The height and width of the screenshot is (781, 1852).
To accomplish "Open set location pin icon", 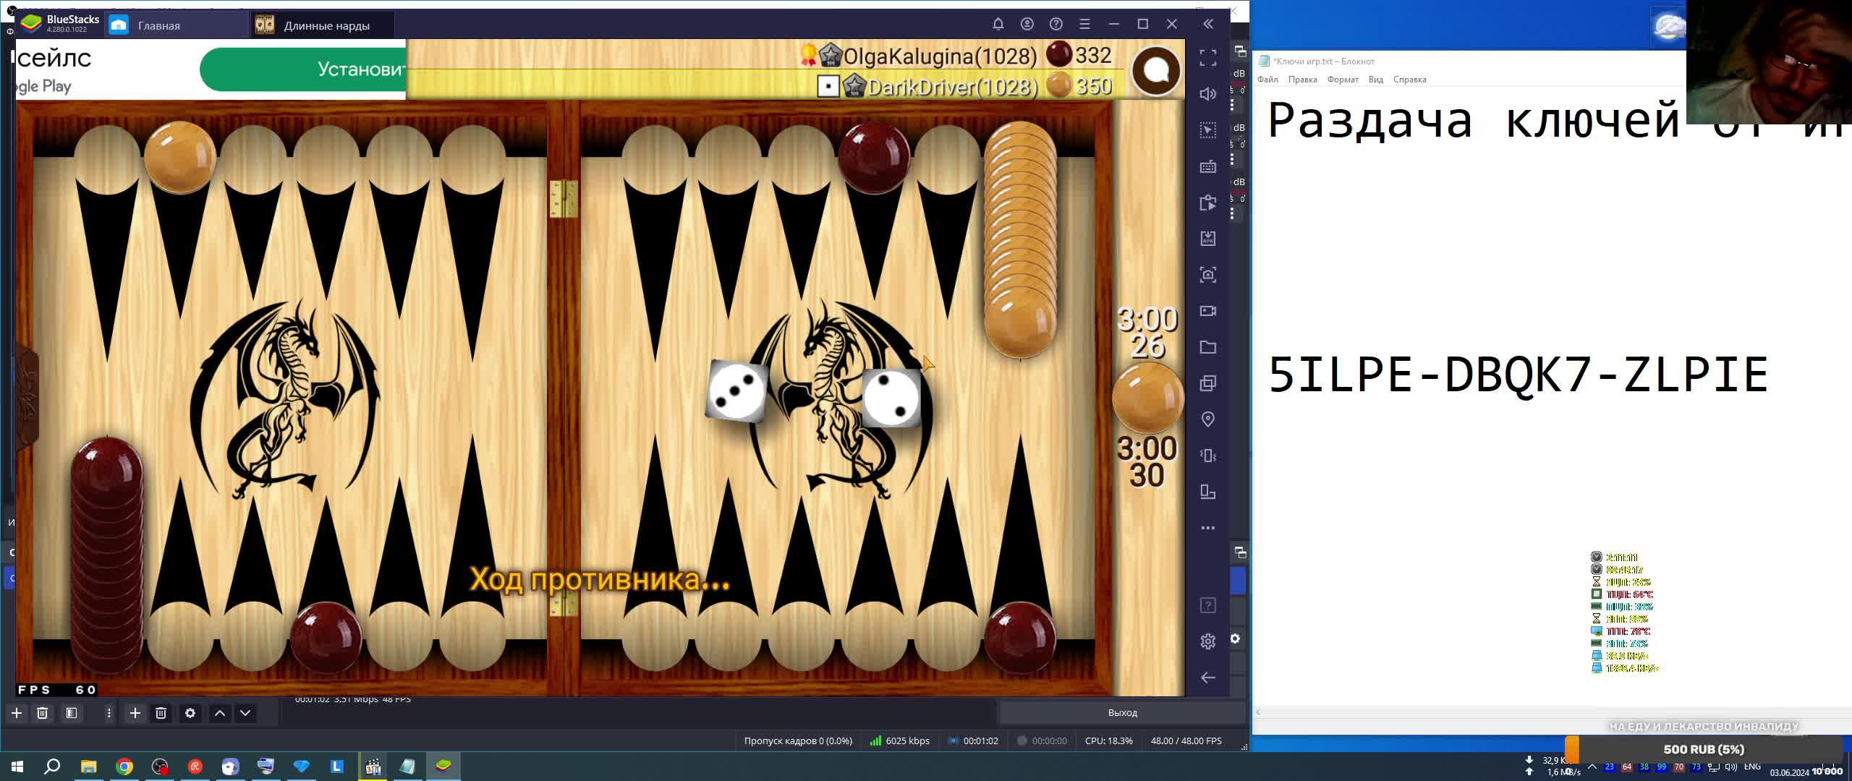I will pos(1207,419).
